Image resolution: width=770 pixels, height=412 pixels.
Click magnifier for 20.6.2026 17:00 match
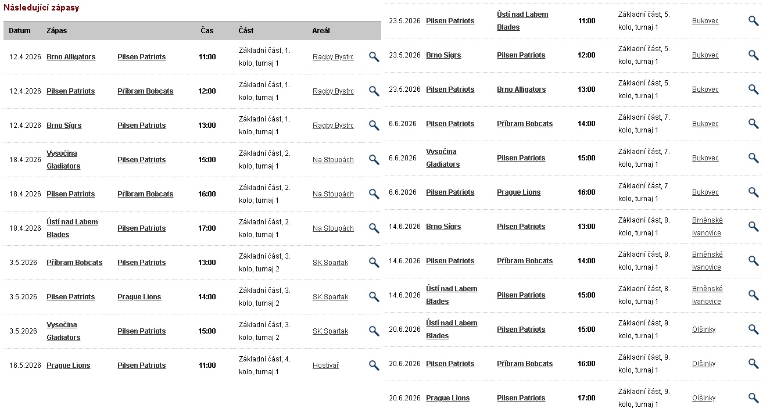click(753, 398)
